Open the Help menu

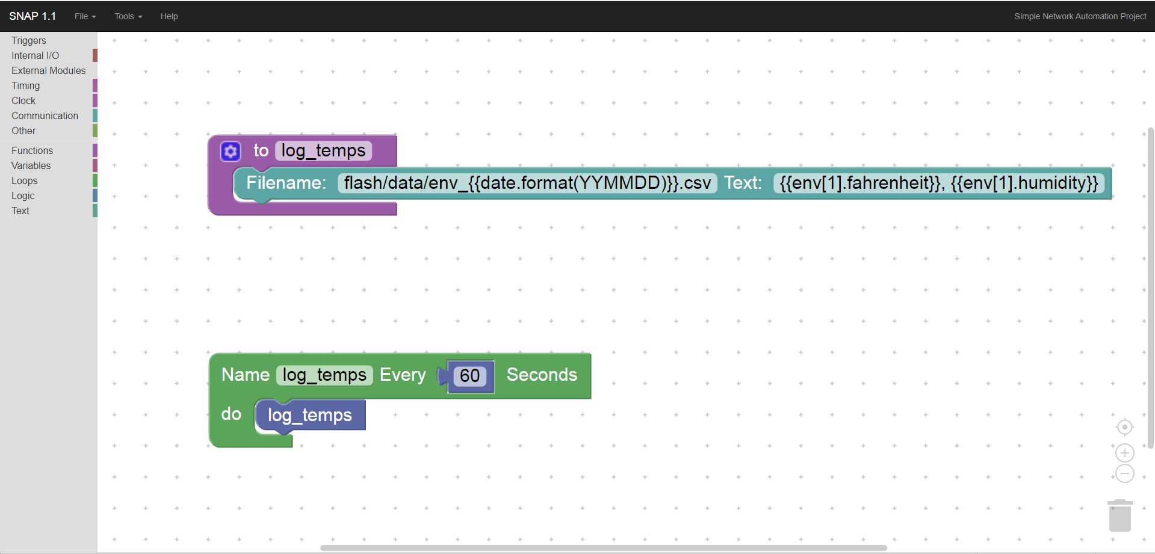coord(169,16)
